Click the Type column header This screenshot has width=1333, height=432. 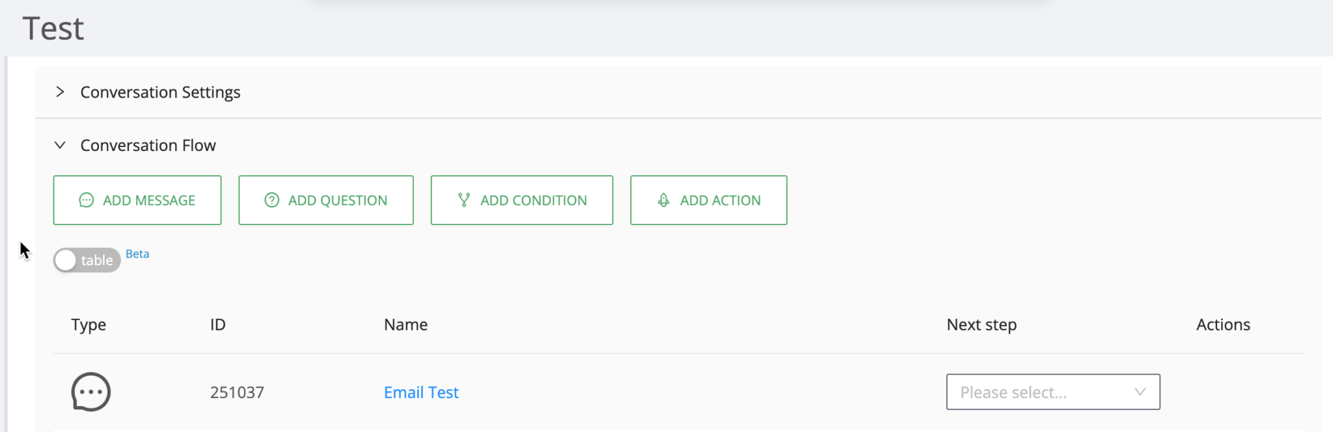(88, 324)
